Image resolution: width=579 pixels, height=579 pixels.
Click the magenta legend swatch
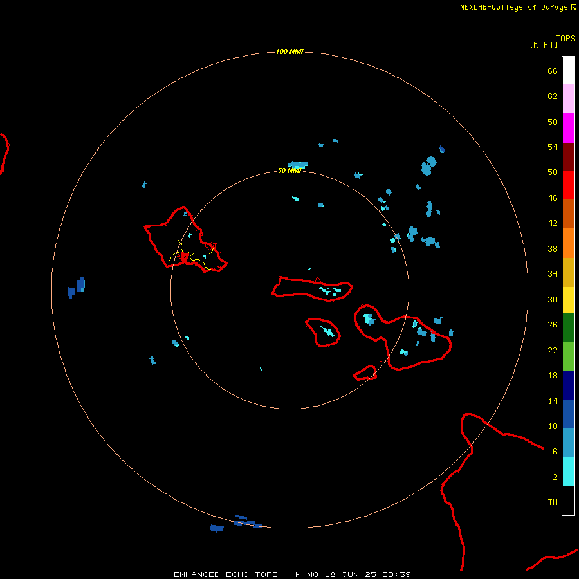point(568,128)
